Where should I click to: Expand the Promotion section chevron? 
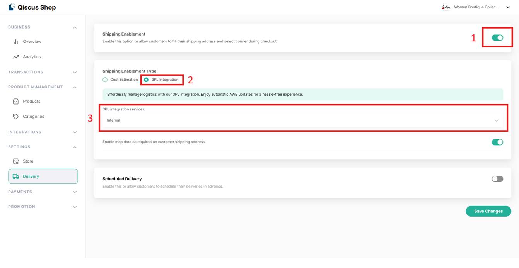[75, 207]
